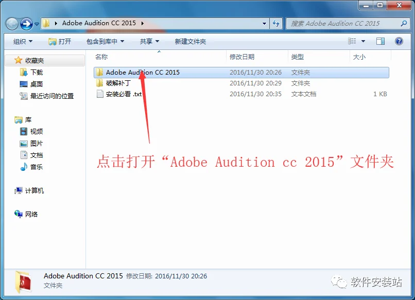The width and height of the screenshot is (415, 300).
Task: Click the Back navigation arrow button
Action: (12, 24)
